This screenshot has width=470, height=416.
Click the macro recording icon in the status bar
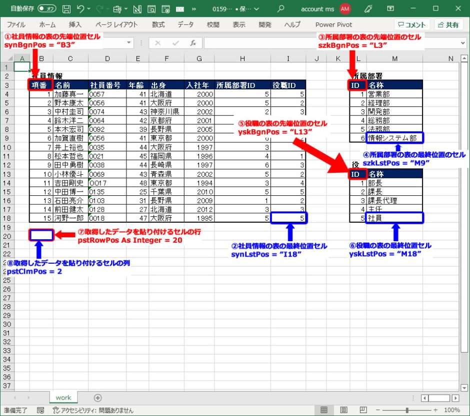(x=40, y=410)
